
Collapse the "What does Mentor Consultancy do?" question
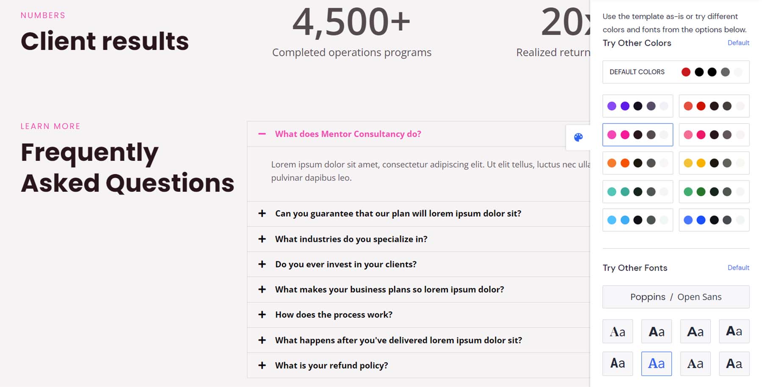pos(348,134)
